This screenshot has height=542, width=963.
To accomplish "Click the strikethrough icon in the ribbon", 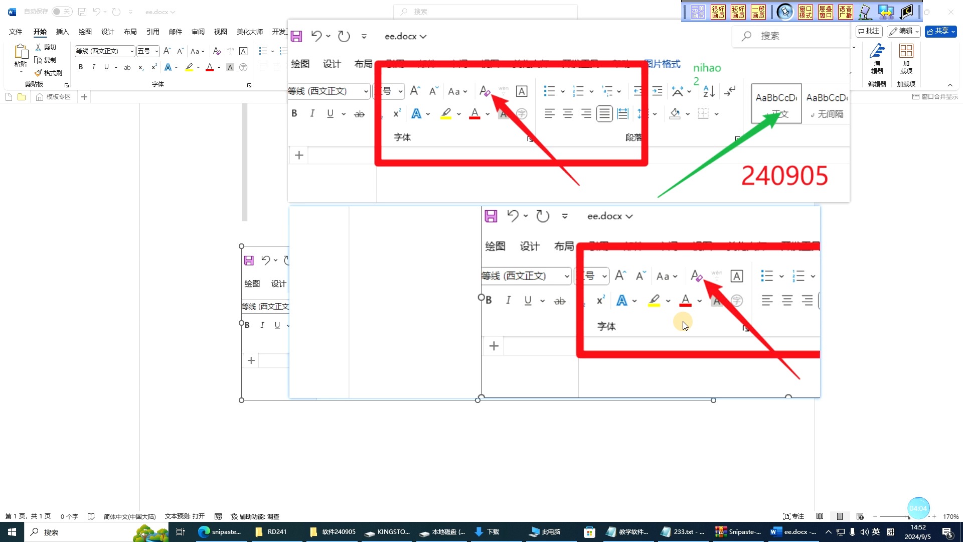I will pyautogui.click(x=127, y=67).
